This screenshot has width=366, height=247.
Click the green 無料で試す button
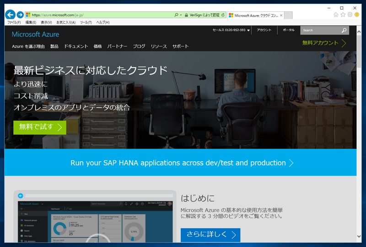(x=40, y=127)
